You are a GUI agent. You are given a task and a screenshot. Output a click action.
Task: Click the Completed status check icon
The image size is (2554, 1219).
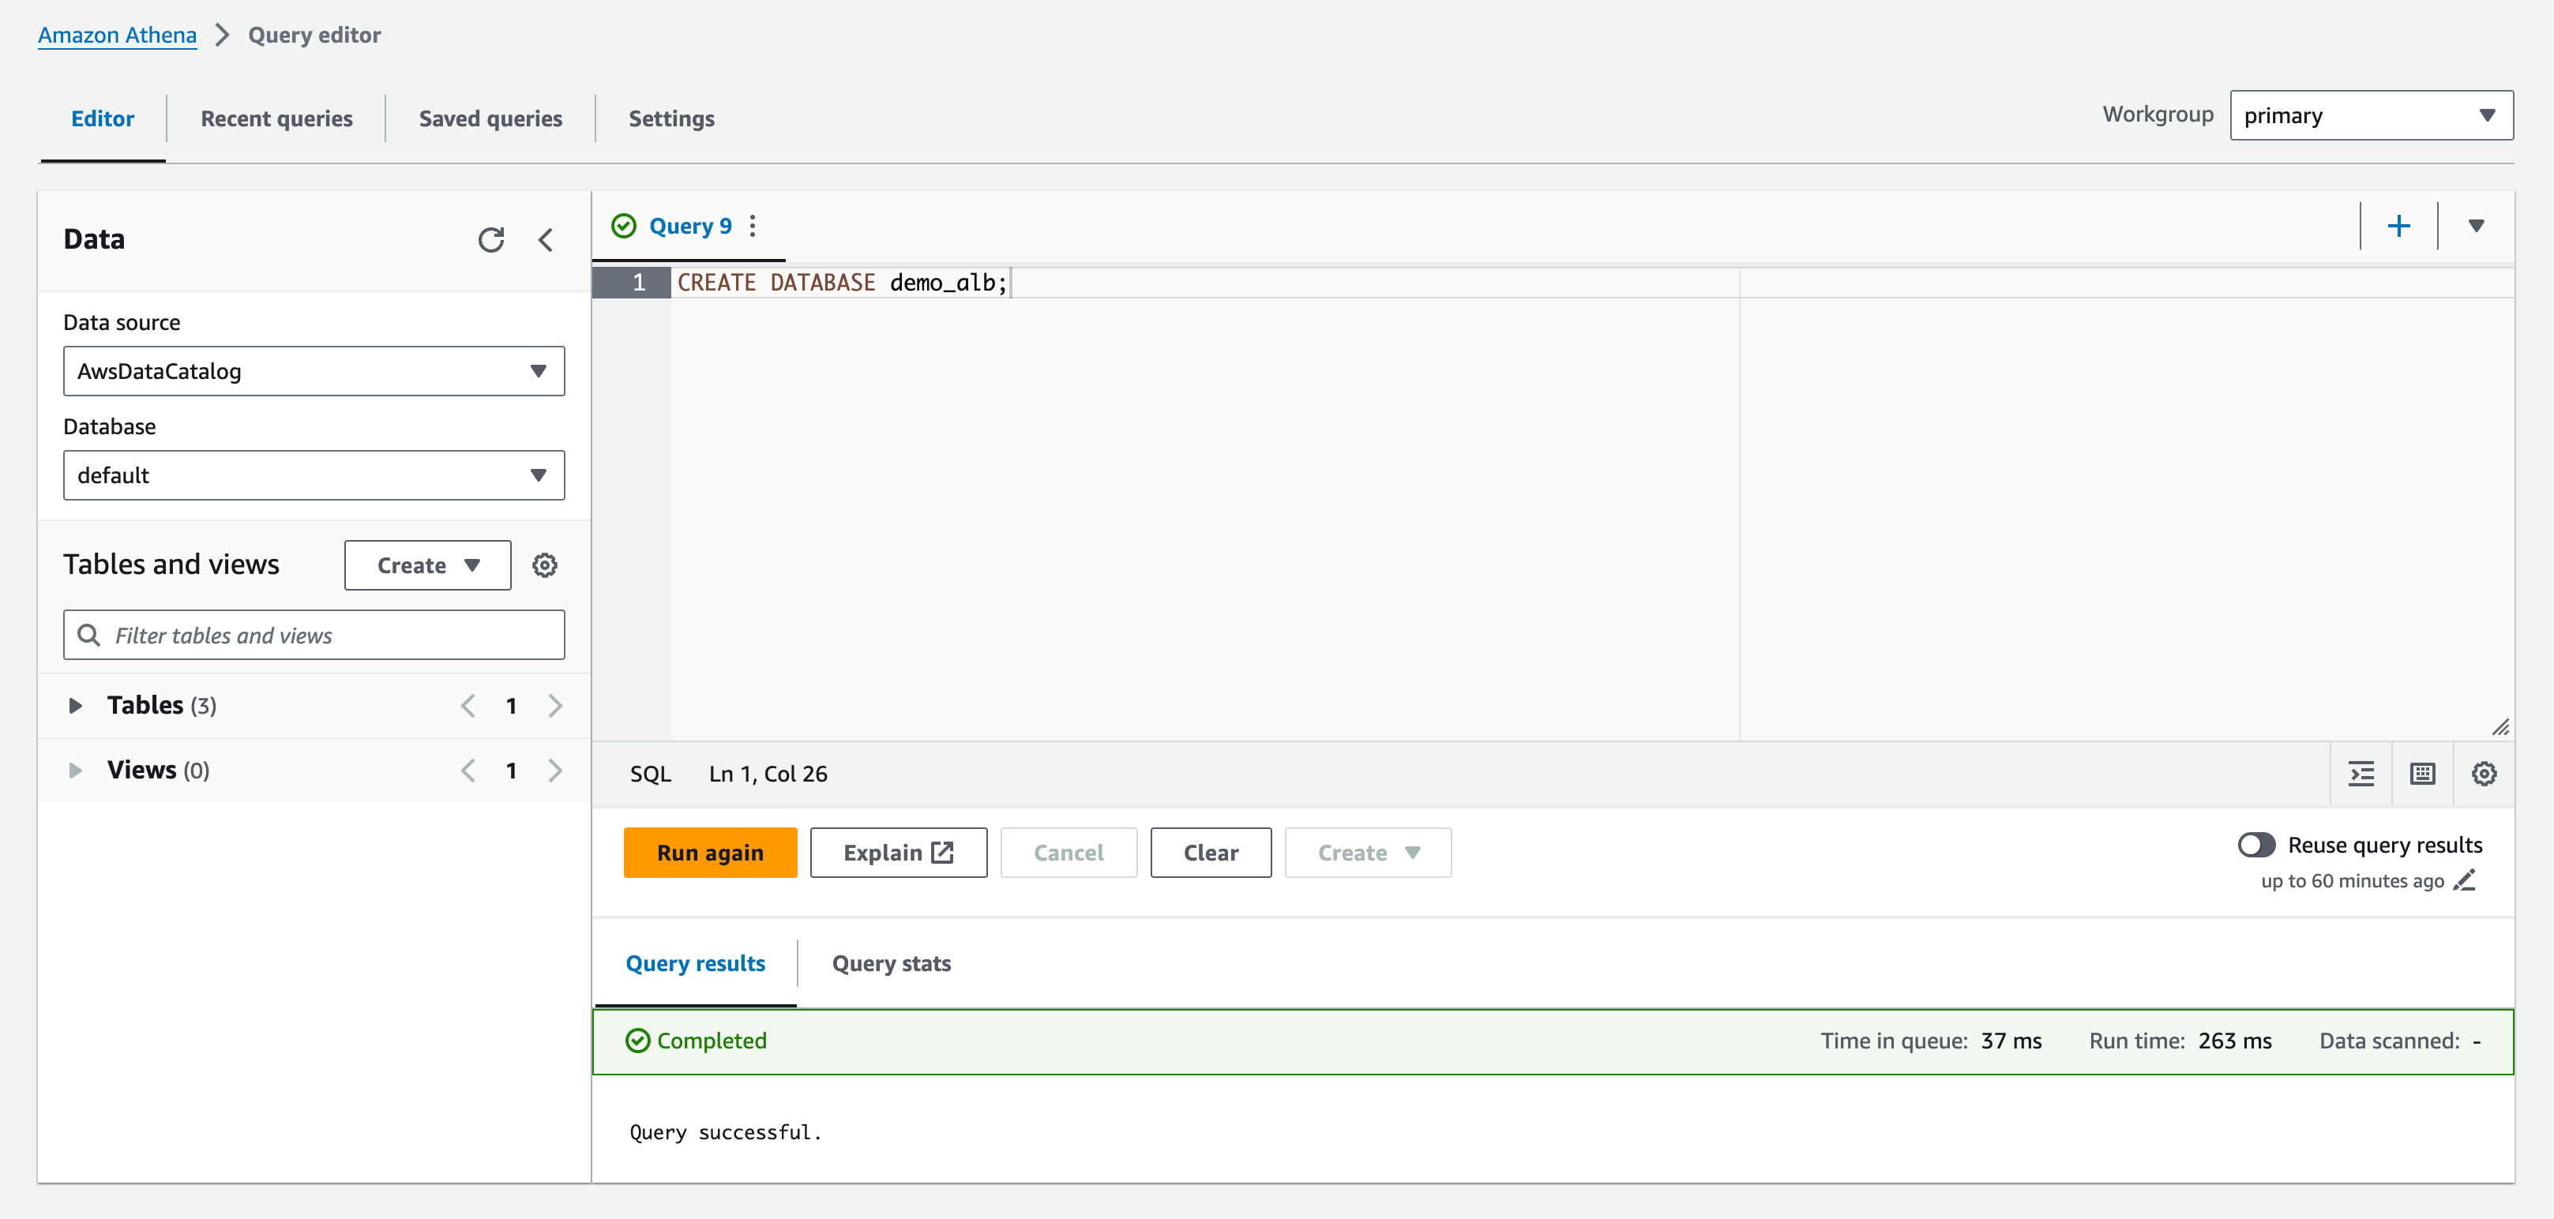637,1041
